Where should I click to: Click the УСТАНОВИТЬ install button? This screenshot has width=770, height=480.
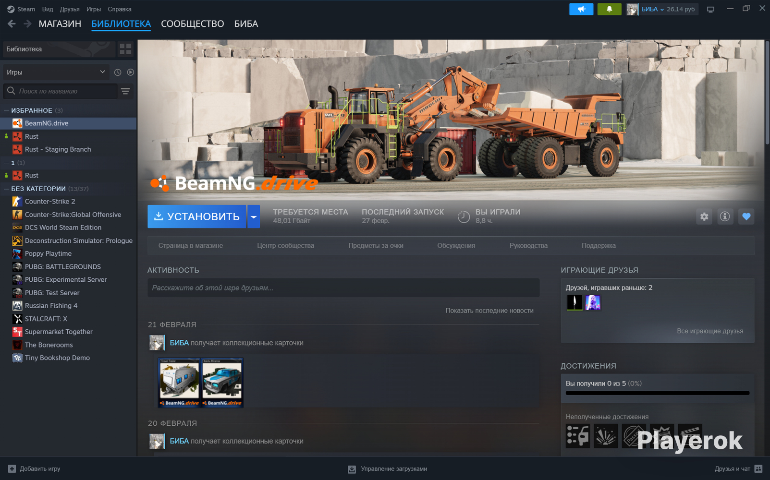[197, 216]
